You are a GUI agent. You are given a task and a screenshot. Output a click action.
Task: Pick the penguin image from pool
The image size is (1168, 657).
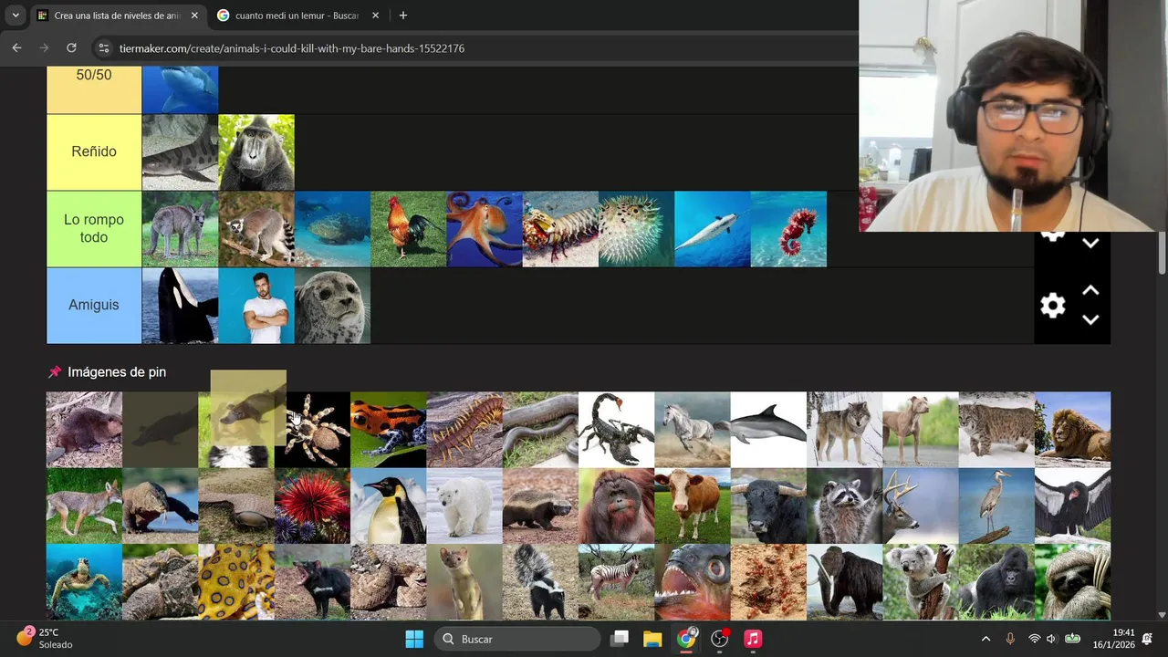point(388,506)
